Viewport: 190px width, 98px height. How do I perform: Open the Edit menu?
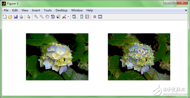(x=15, y=10)
